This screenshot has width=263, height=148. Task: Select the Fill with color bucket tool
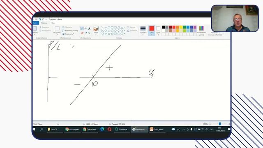point(86,28)
